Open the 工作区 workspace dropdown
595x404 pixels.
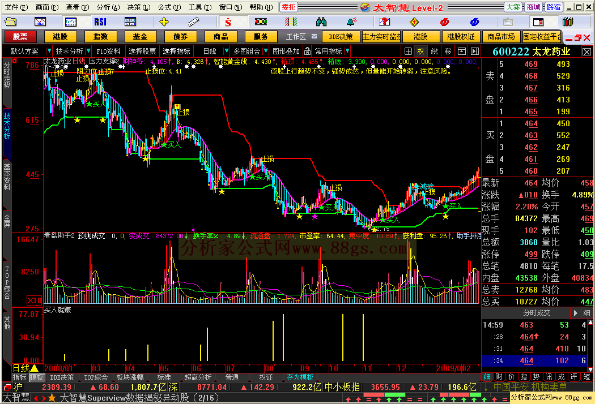314,36
